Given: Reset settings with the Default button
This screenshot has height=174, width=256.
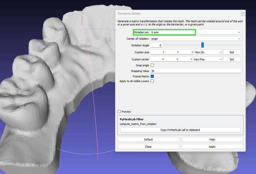Looking at the screenshot, I should tap(148, 139).
